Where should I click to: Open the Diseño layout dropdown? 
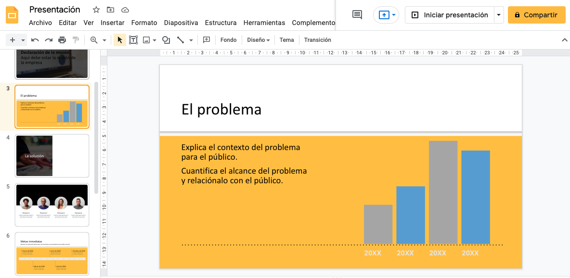258,40
